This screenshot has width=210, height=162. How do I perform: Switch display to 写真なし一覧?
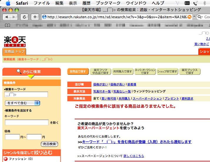click(x=122, y=92)
